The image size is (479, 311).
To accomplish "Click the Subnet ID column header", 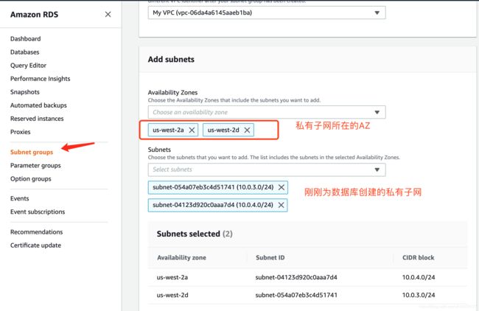I will [270, 257].
